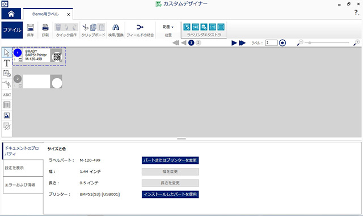Click the scissors cut icon
This screenshot has width=363, height=216.
[85, 27]
